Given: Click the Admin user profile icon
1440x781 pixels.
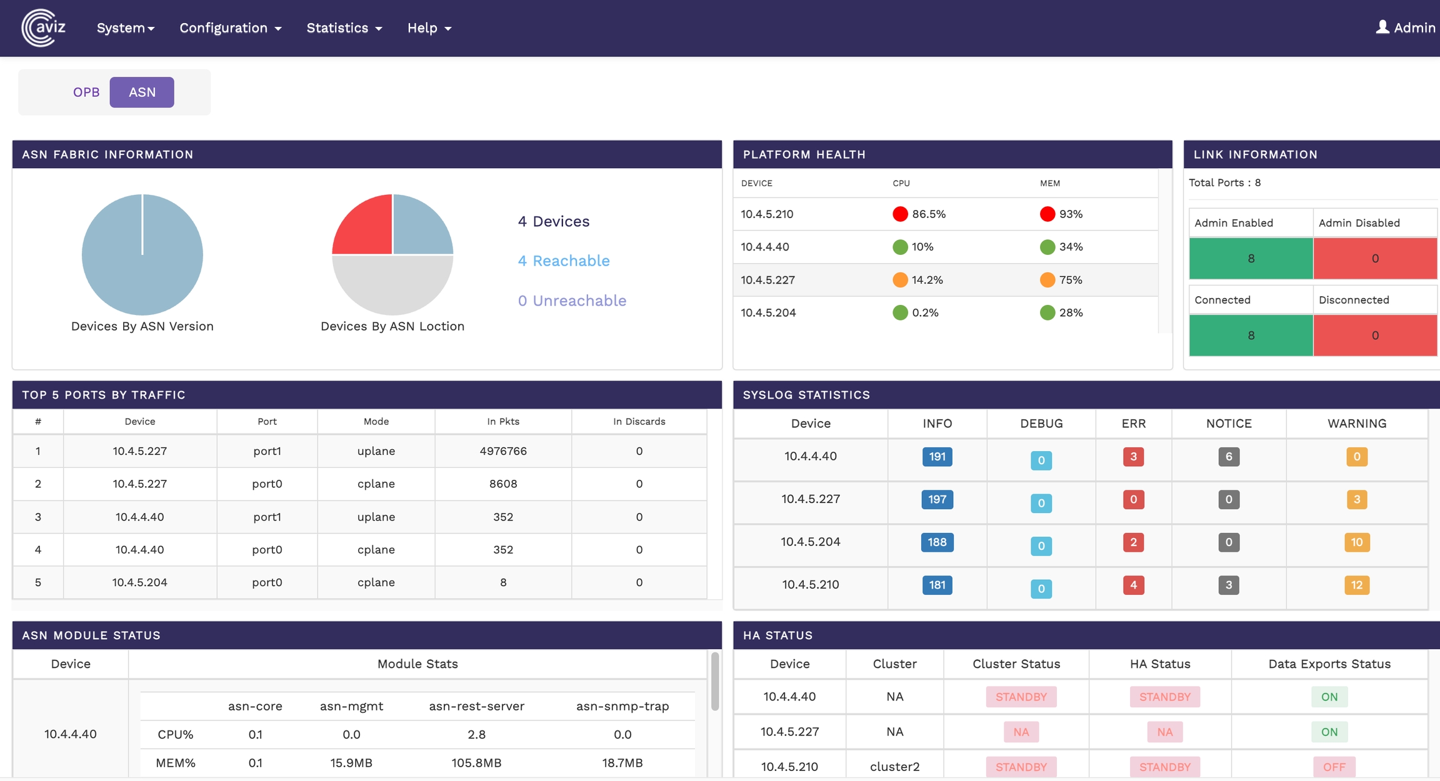Looking at the screenshot, I should click(1382, 27).
